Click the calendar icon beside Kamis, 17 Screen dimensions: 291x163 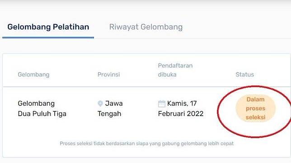(162, 104)
